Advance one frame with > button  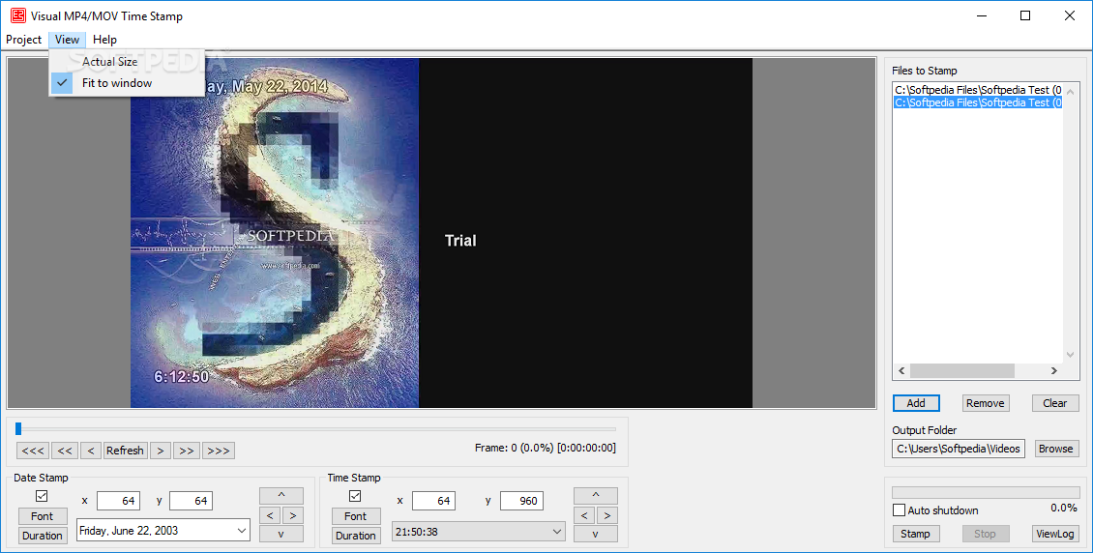click(161, 451)
